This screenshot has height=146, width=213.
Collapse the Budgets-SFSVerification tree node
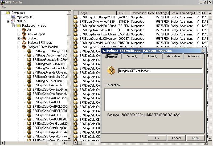tap(19, 47)
